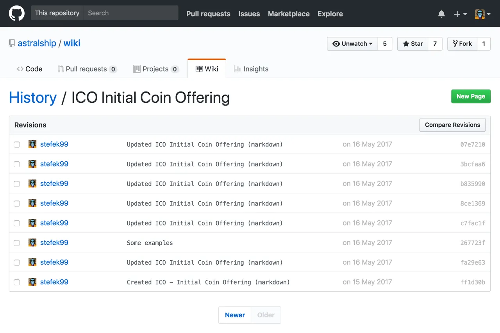Click 'Created ICO – Initial Coin Offering (markdown)' message

coord(208,282)
